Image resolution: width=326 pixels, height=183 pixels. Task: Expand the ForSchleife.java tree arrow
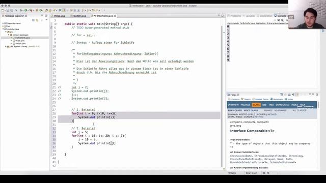pyautogui.click(x=11, y=38)
